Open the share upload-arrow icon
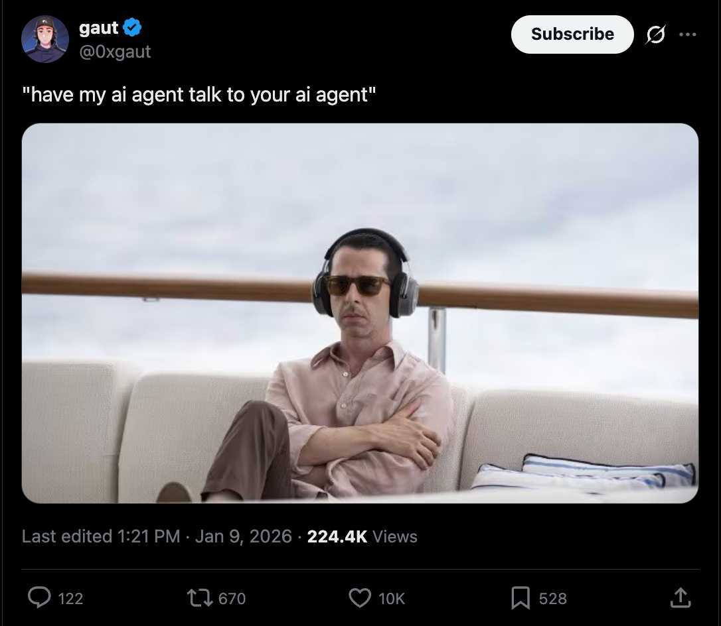Screen dimensions: 721x626 click(681, 597)
